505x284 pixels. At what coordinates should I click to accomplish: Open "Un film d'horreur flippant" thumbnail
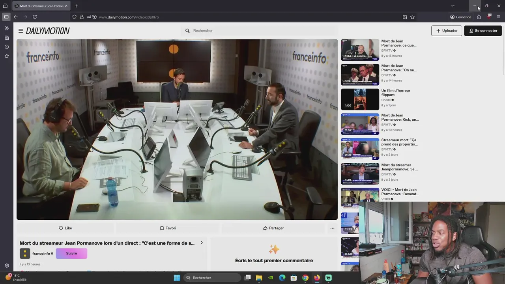click(360, 99)
